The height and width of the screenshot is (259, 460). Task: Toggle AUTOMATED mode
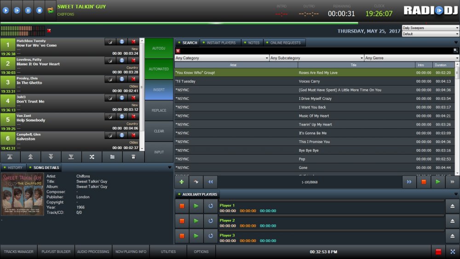point(159,69)
